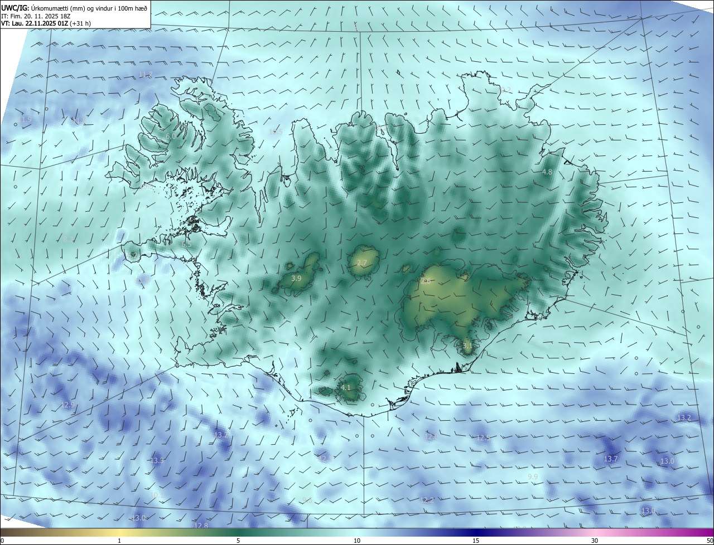Click the 0 tick on the color scale

coord(2,541)
